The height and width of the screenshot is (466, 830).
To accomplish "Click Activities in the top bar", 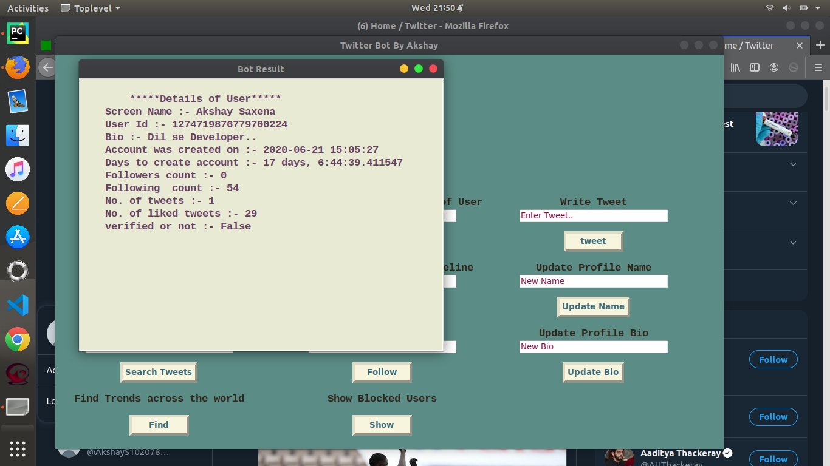I will point(28,8).
